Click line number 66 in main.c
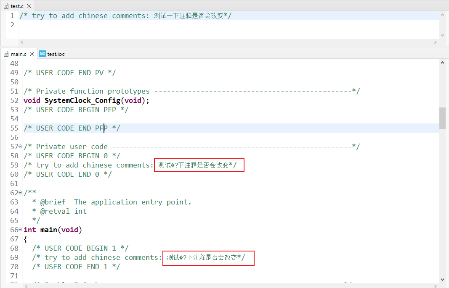 pyautogui.click(x=14, y=229)
